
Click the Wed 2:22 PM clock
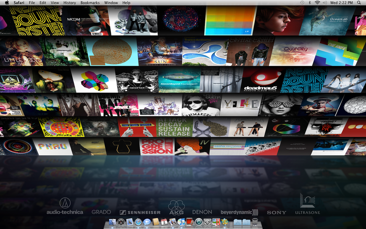point(341,3)
